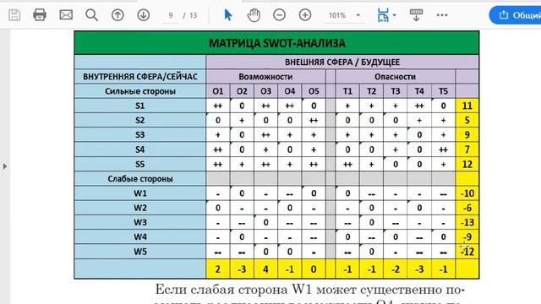Click the O3 column total 4

pyautogui.click(x=265, y=269)
